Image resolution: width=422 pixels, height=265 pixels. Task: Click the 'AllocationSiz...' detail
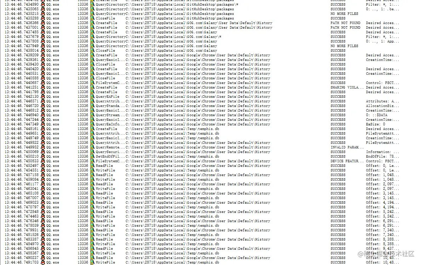pyautogui.click(x=382, y=106)
